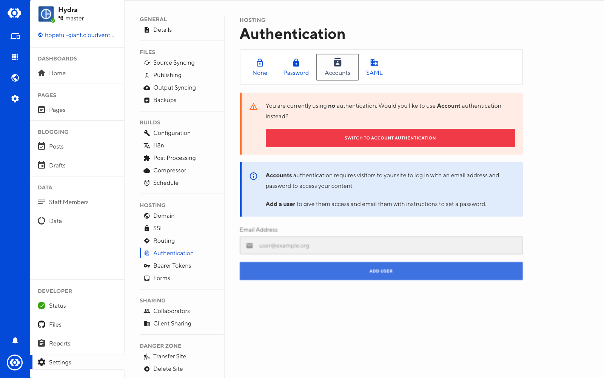Click the orange warning triangle icon

tap(254, 107)
